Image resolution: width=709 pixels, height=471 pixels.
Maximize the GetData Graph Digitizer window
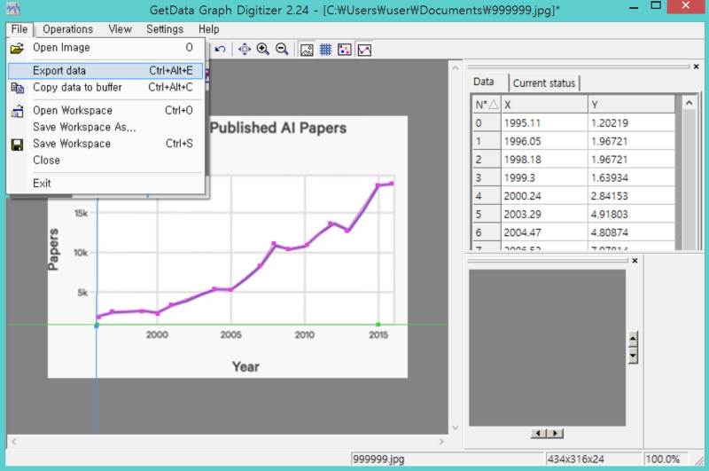(656, 6)
